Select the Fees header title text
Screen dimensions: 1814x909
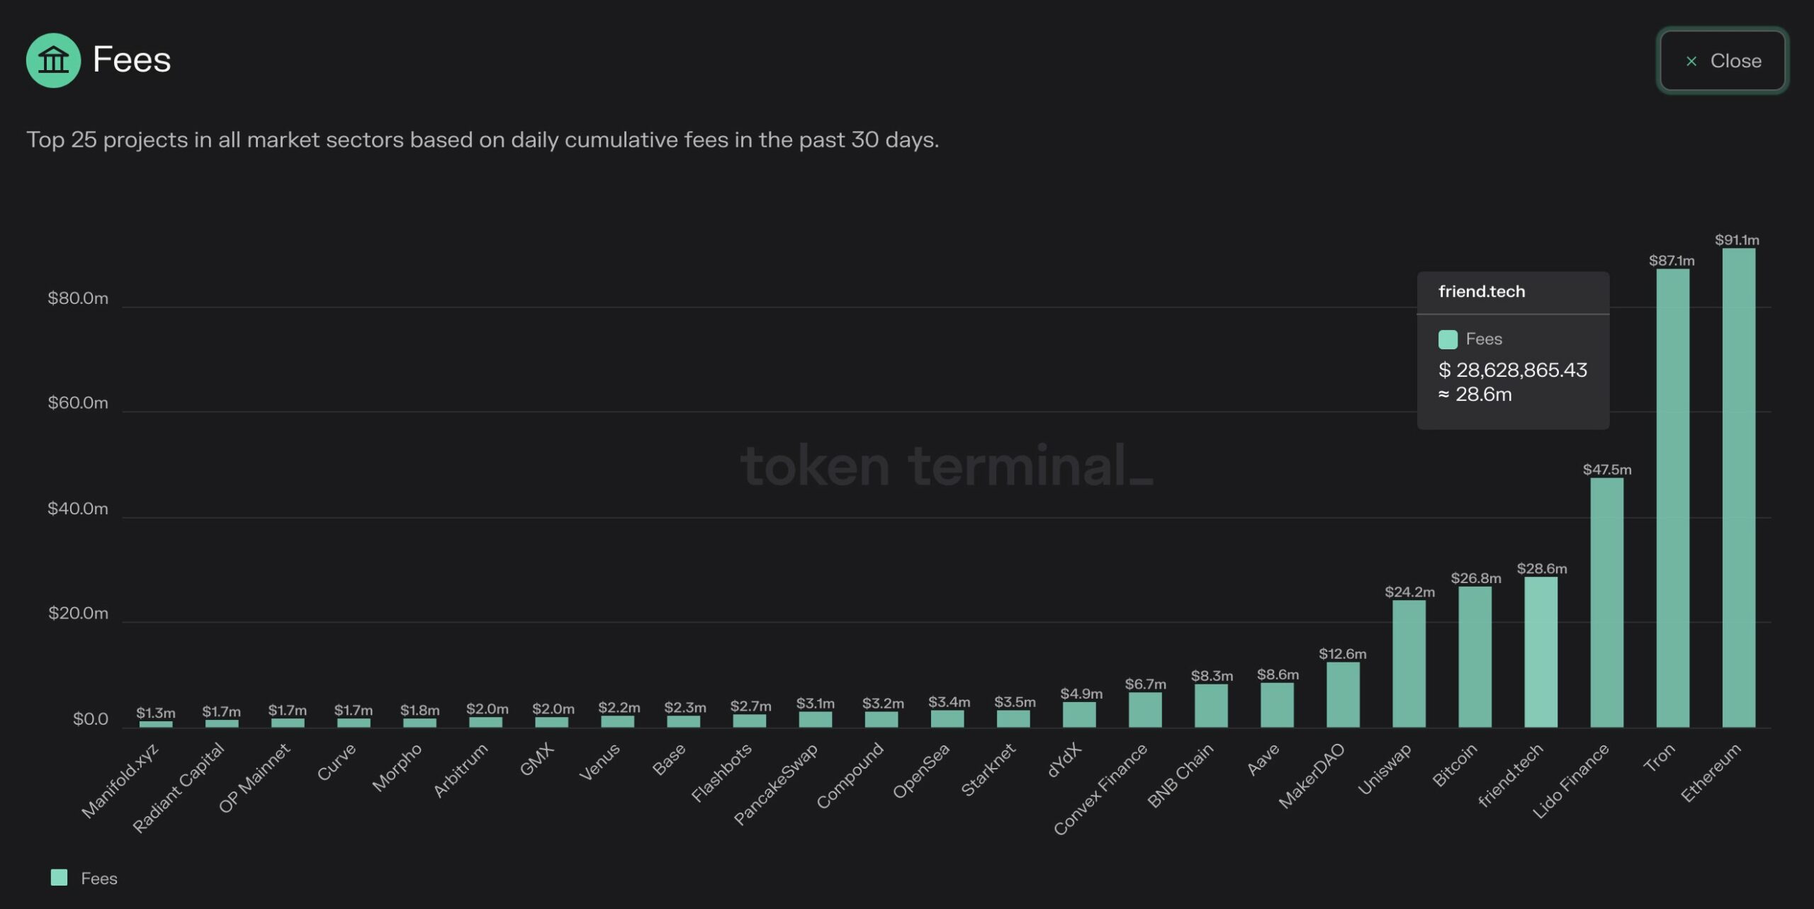[x=131, y=60]
